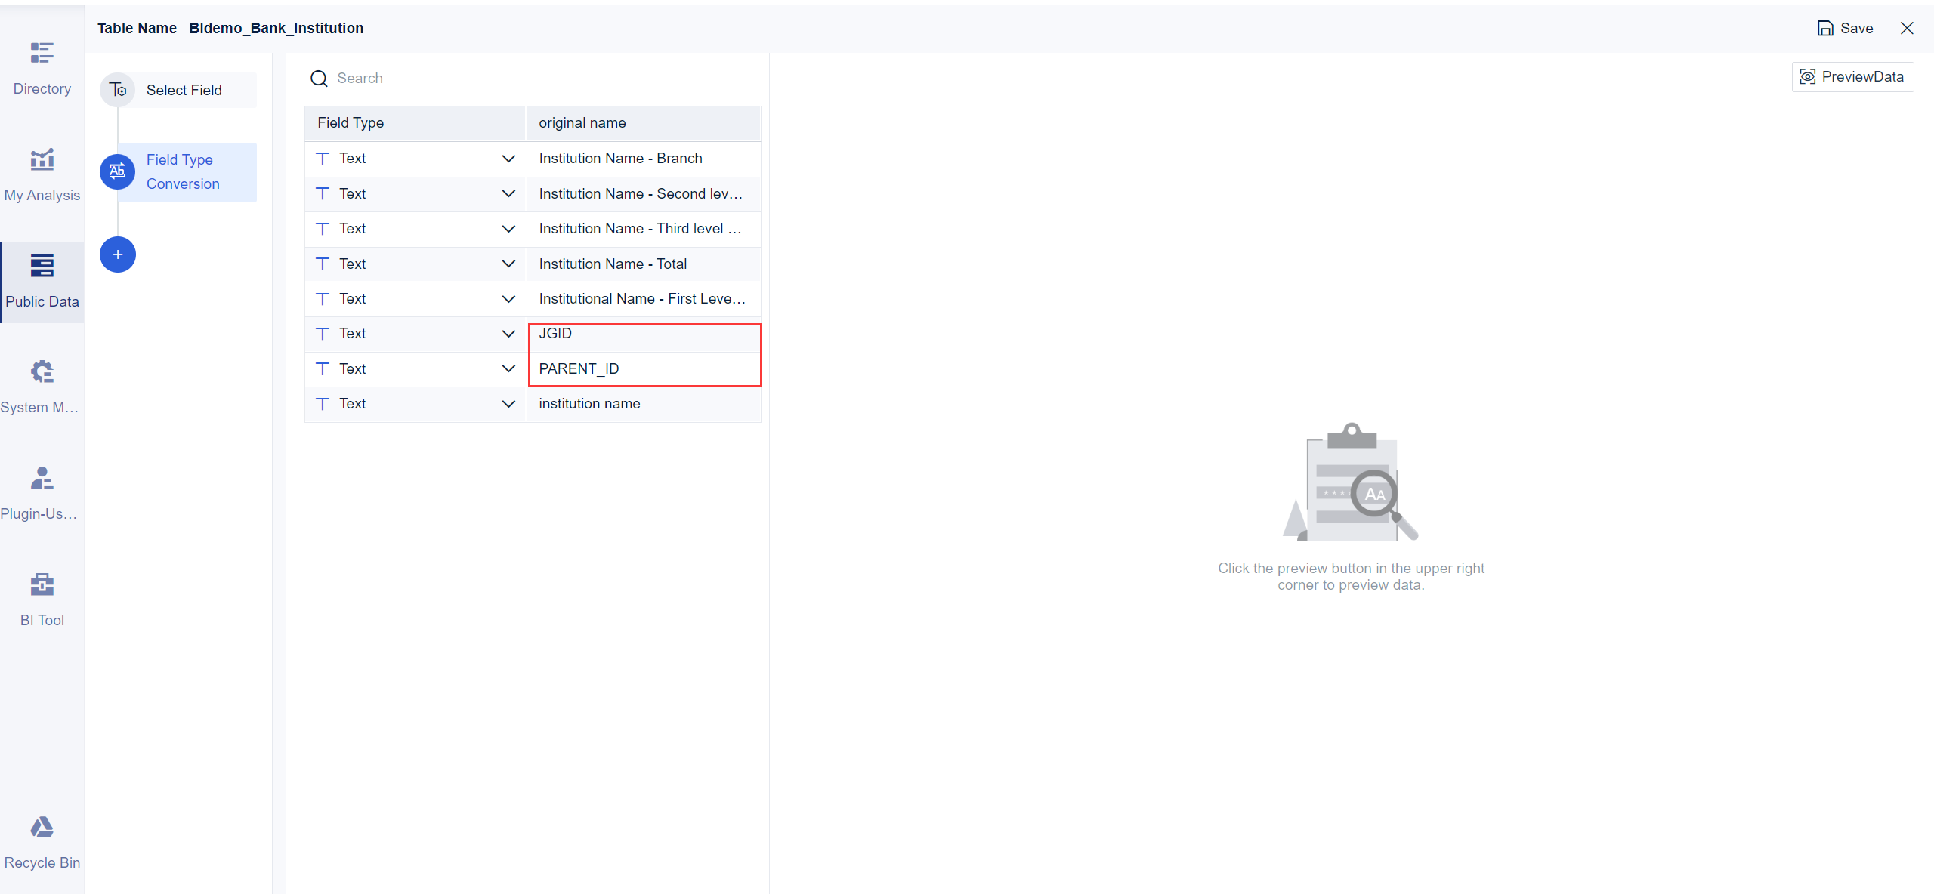Viewport: 1934px width, 894px height.
Task: Open Public Data from the sidebar
Action: (42, 281)
